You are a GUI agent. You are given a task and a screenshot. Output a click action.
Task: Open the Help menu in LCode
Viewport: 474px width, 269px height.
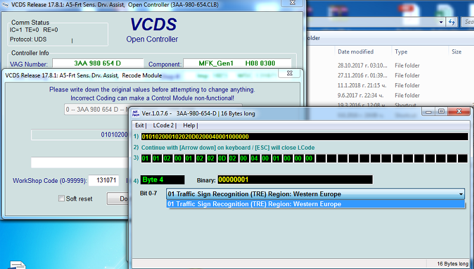[189, 125]
